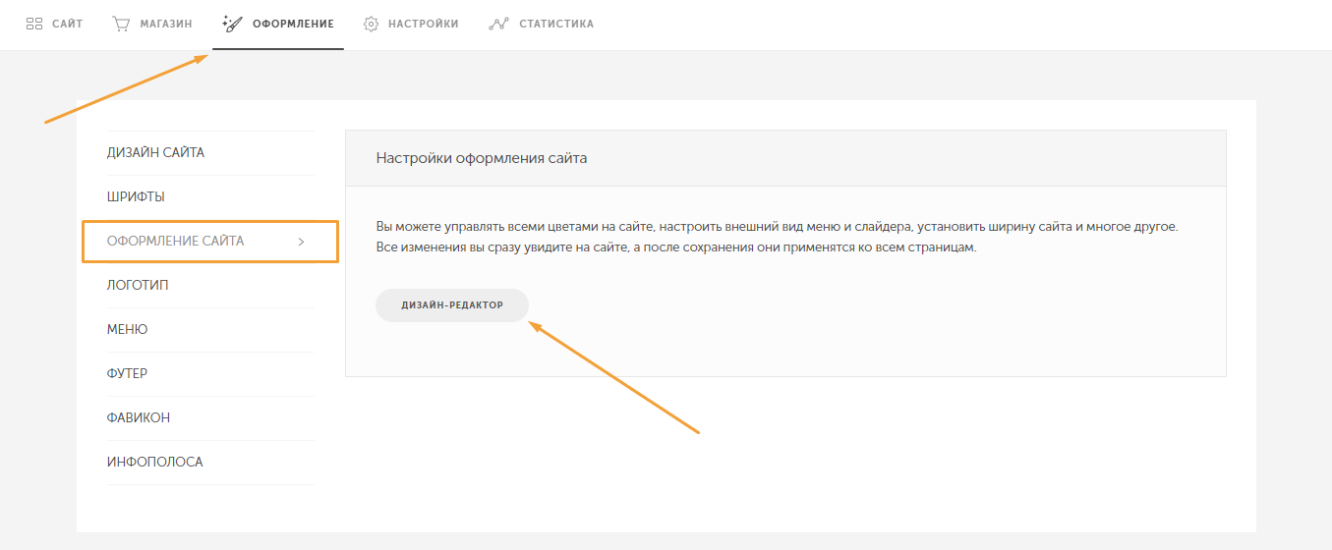Click the shopping cart icon for МАГАЗИН
The height and width of the screenshot is (550, 1332).
121,24
